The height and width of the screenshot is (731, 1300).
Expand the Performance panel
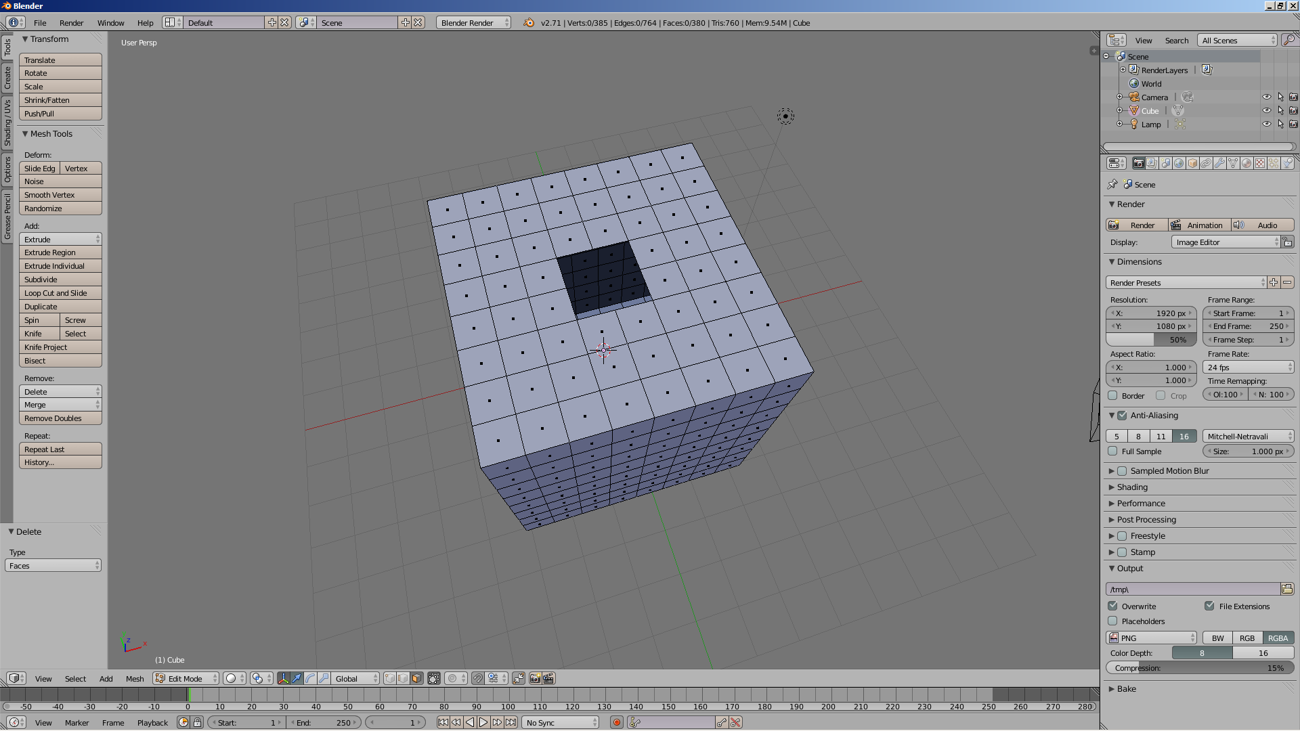coord(1141,504)
